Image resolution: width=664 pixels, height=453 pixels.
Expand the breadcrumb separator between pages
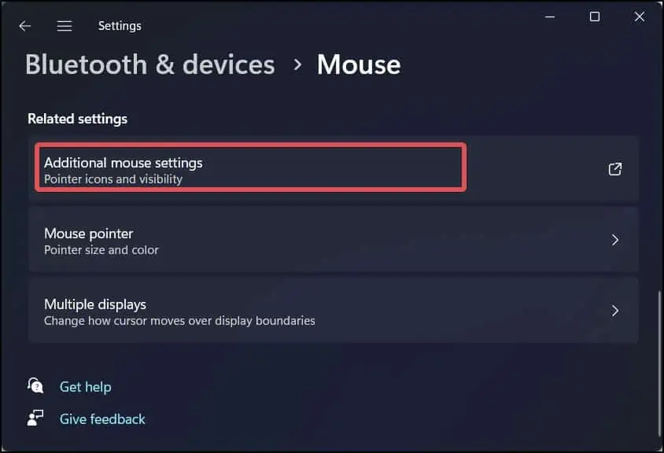[296, 64]
